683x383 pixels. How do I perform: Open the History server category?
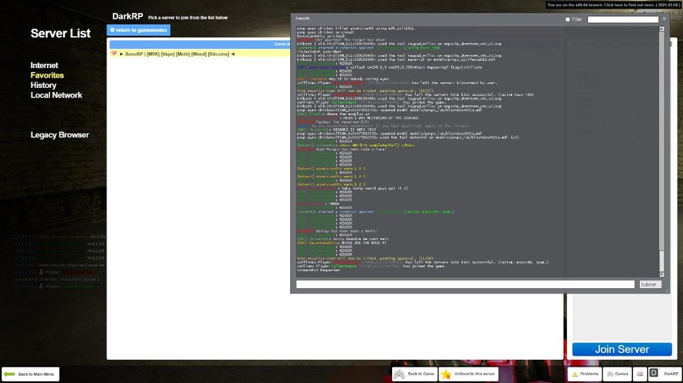coord(43,85)
